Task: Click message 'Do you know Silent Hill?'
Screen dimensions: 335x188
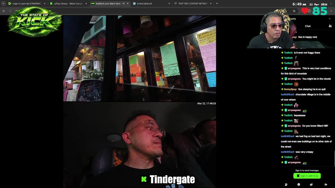Action: pos(315,126)
